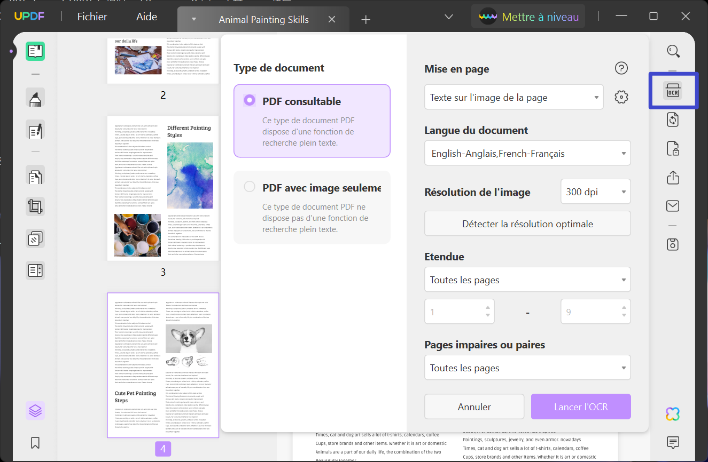Screen dimensions: 708x462
Task: Expand the Mise en page dropdown
Action: click(x=514, y=97)
